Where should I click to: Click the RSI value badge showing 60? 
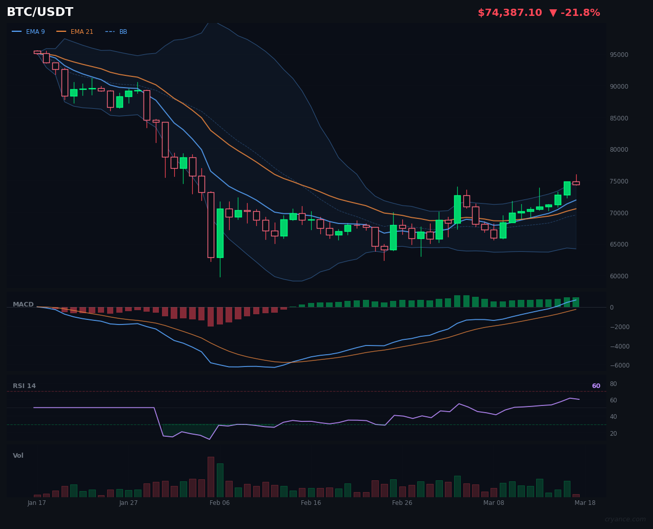click(x=596, y=385)
